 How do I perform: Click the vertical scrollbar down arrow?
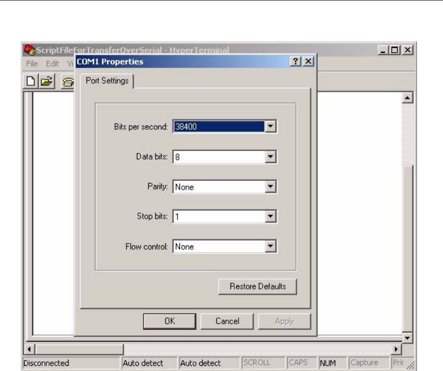pyautogui.click(x=407, y=337)
